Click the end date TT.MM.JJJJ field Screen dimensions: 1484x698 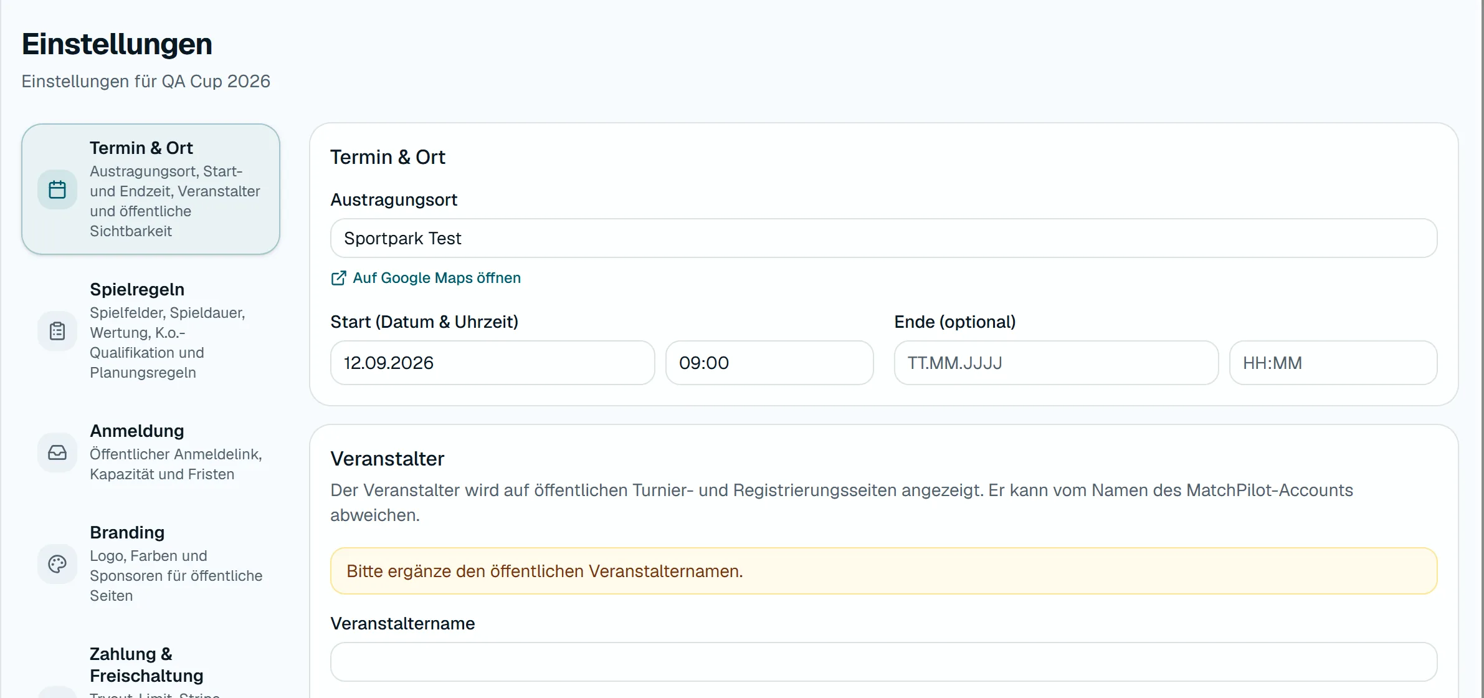(1056, 363)
